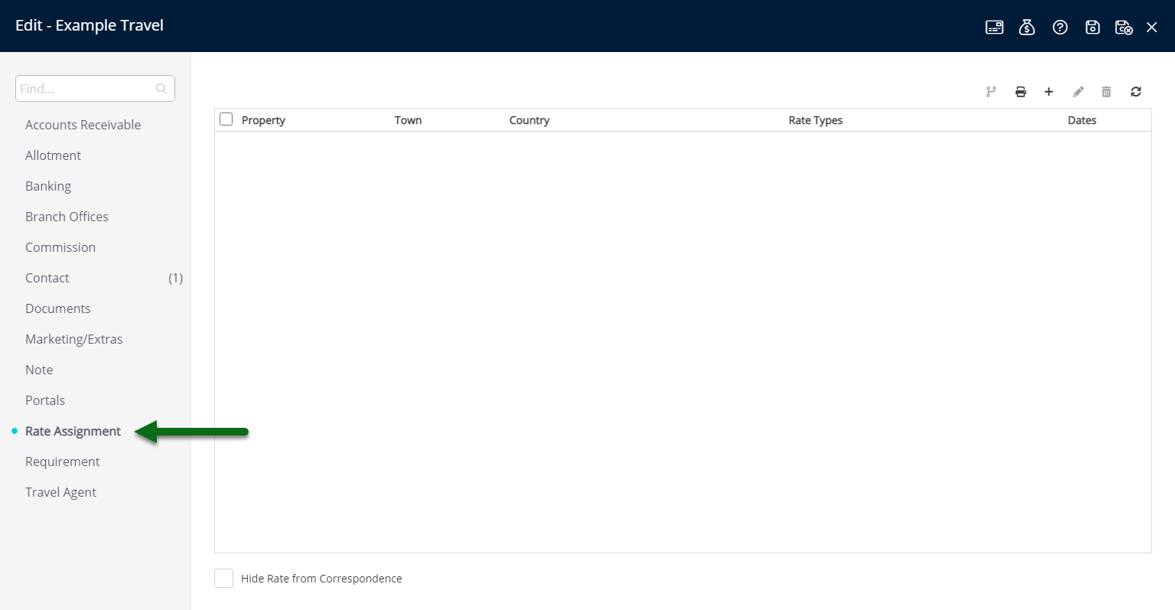Open help via question mark icon
1175x610 pixels.
1060,28
